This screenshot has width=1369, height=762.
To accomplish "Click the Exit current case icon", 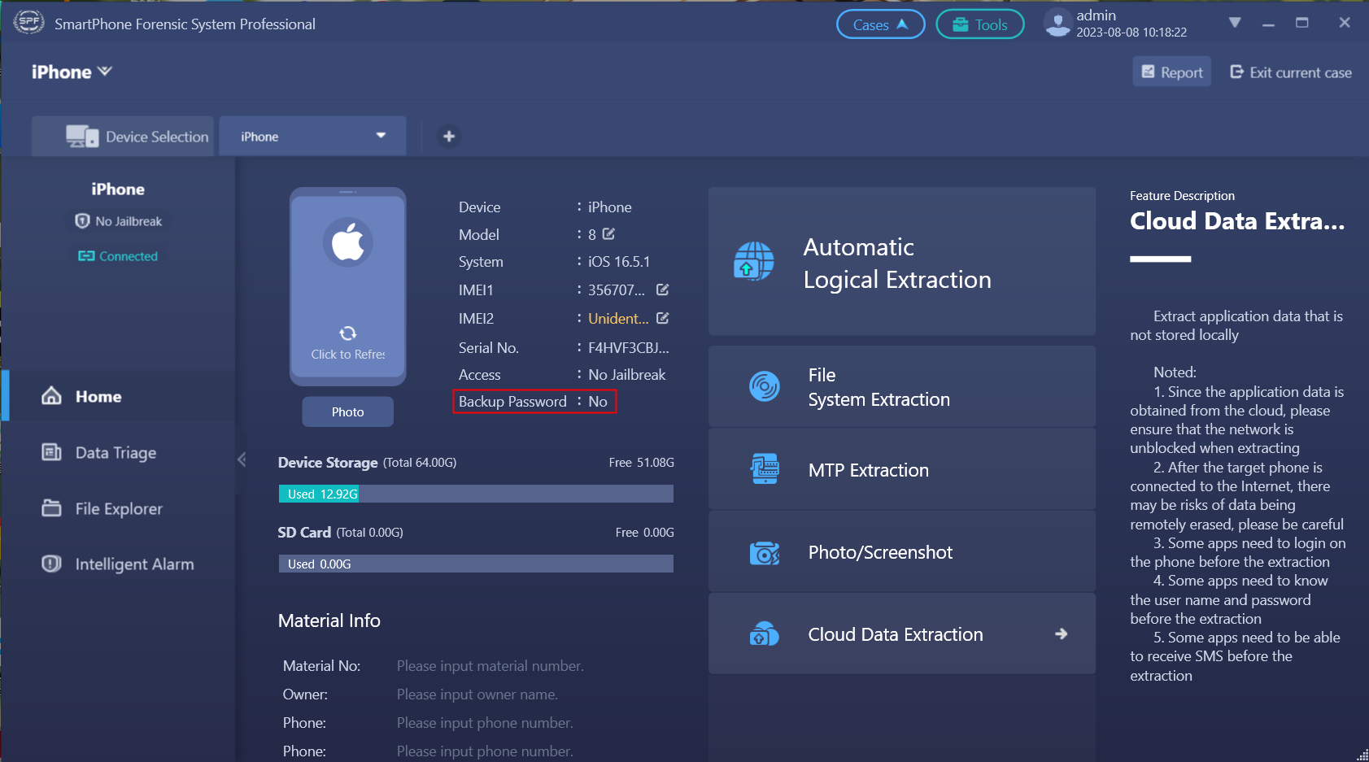I will (x=1236, y=72).
